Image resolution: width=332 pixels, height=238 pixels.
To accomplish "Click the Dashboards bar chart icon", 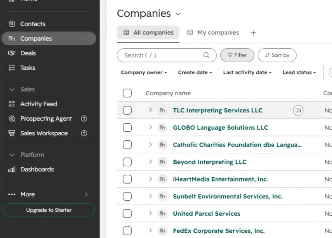I will coord(12,169).
